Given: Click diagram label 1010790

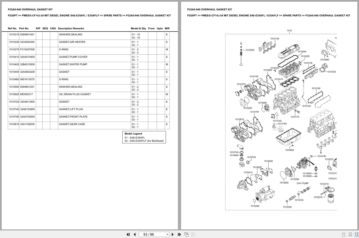Looking at the screenshot, I should click(254, 112).
